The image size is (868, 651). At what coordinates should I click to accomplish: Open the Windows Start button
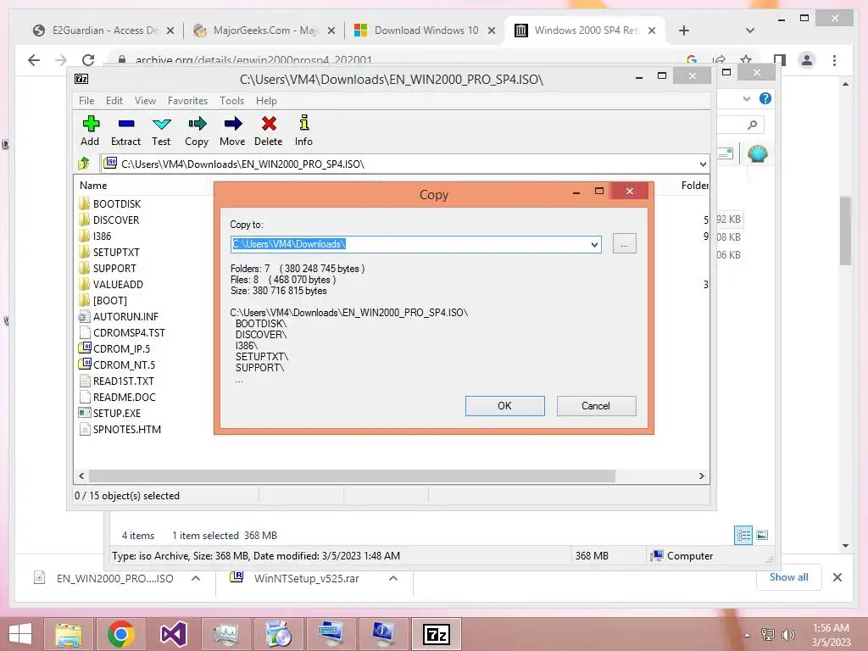(x=20, y=634)
